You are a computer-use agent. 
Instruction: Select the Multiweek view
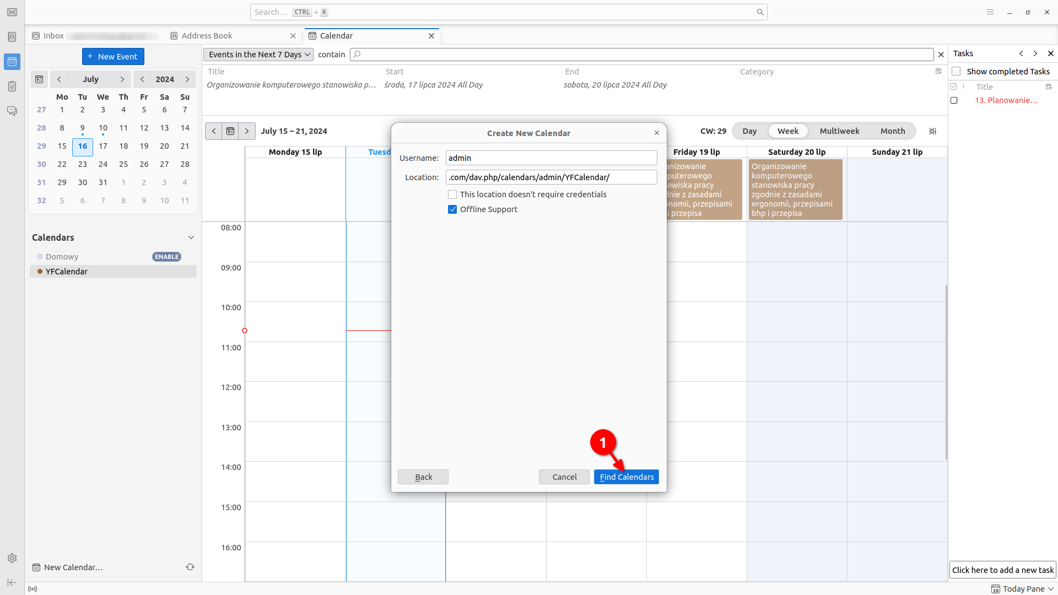click(x=839, y=131)
